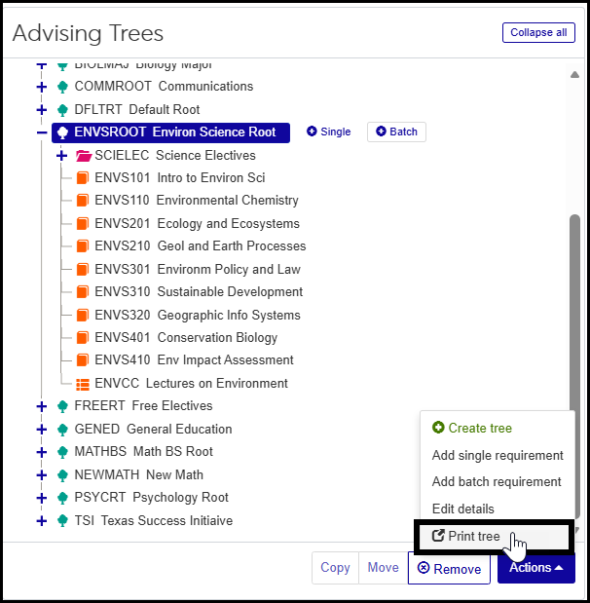Viewport: 590px width, 603px height.
Task: Click the plus icon on the Batch button
Action: 381,132
